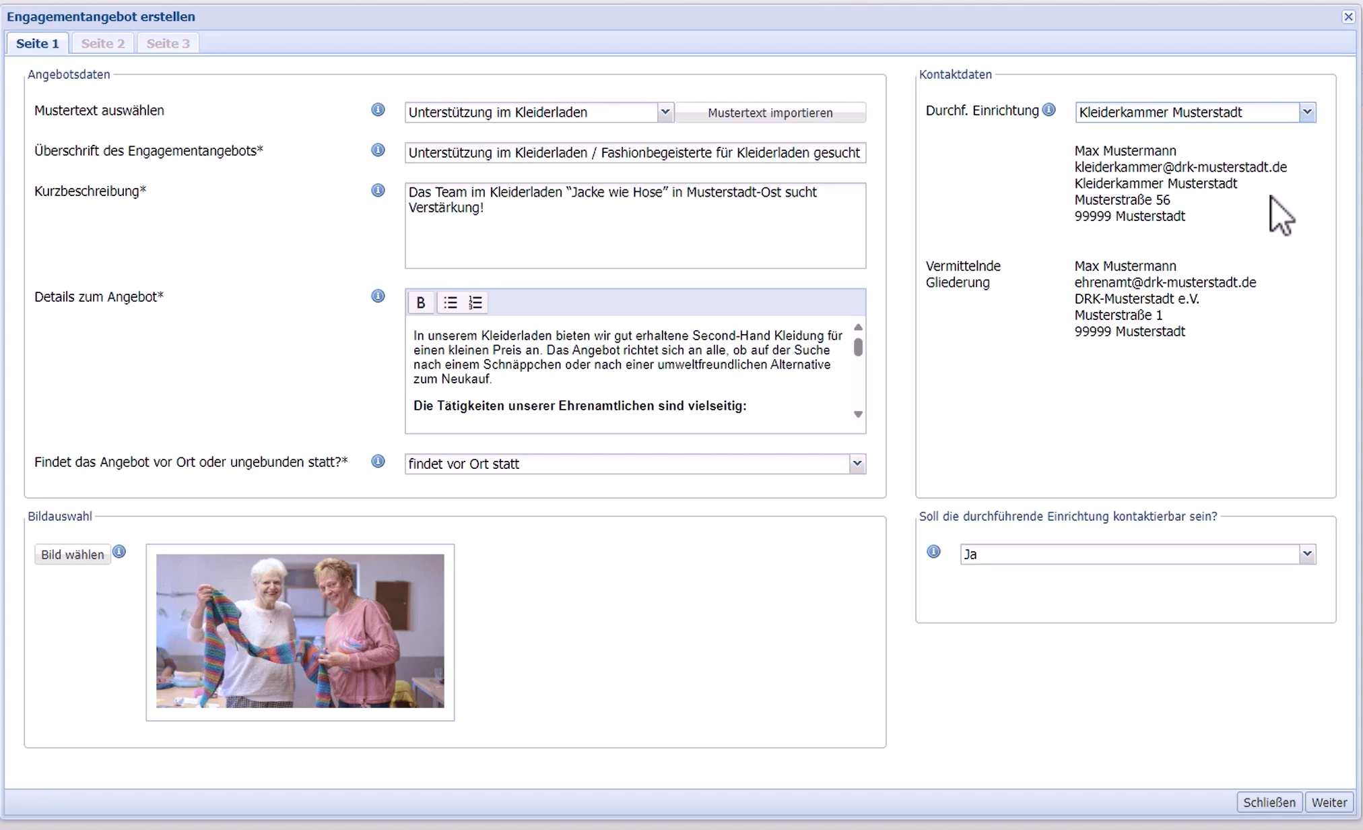Click the Mustertext importieren button
Viewport: 1363px width, 830px height.
coord(770,113)
